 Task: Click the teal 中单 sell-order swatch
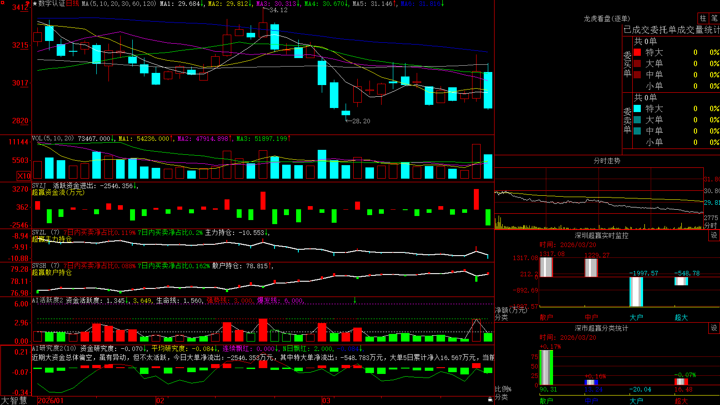(x=637, y=131)
